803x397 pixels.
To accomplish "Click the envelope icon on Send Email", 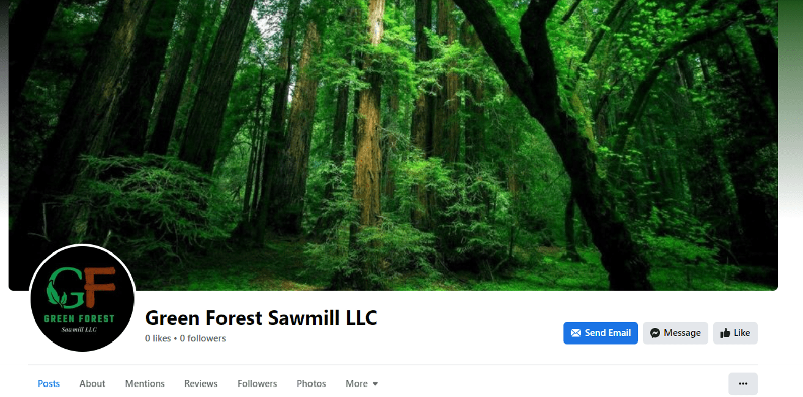I will pyautogui.click(x=576, y=333).
